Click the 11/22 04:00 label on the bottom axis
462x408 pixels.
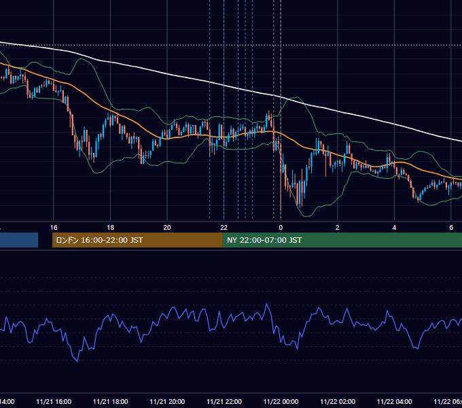[395, 401]
